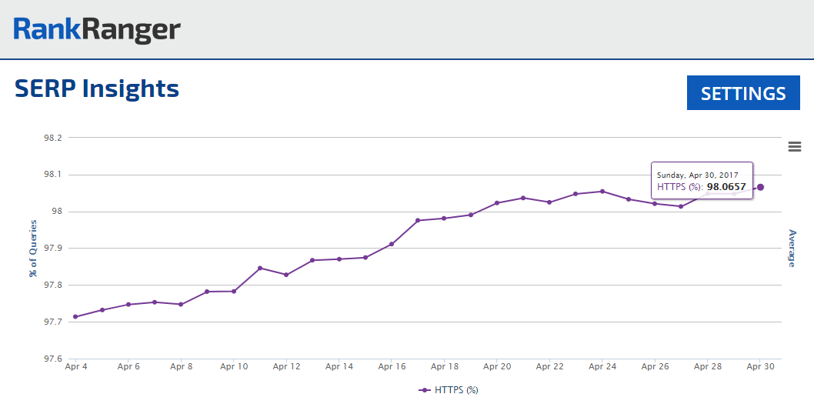Click the Apr 8 data point
Image resolution: width=814 pixels, height=404 pixels.
[x=181, y=305]
